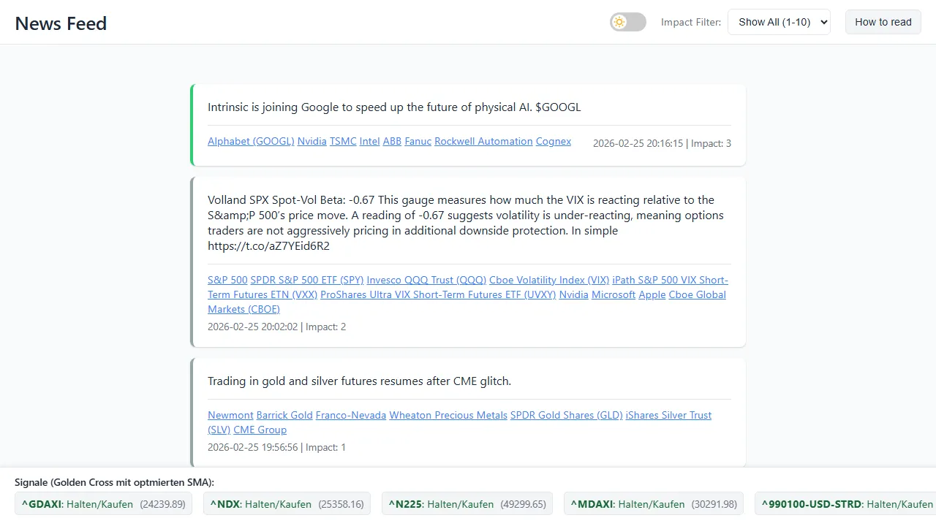Open the News Feed heading link
Screen dimensions: 936x526
pyautogui.click(x=61, y=23)
